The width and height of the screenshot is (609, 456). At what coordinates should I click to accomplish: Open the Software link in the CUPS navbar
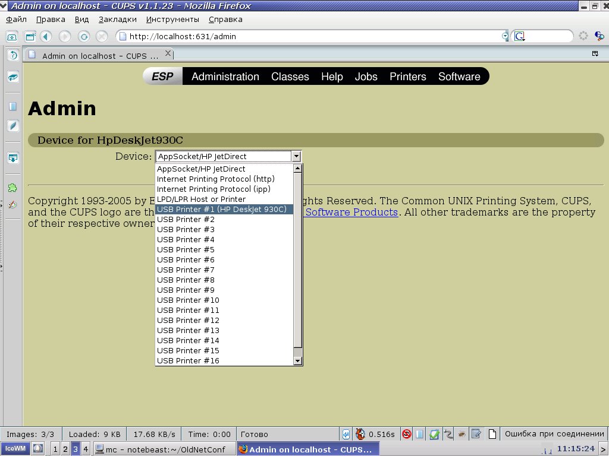[x=459, y=77]
